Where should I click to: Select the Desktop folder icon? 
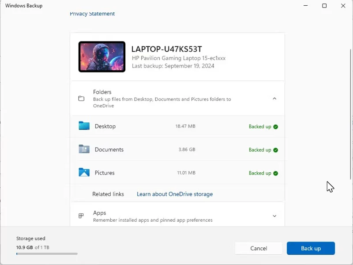pos(84,126)
